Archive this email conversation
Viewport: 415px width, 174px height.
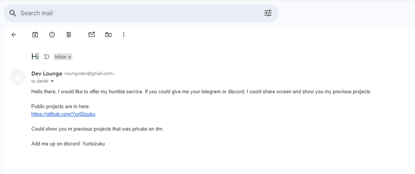(x=35, y=35)
